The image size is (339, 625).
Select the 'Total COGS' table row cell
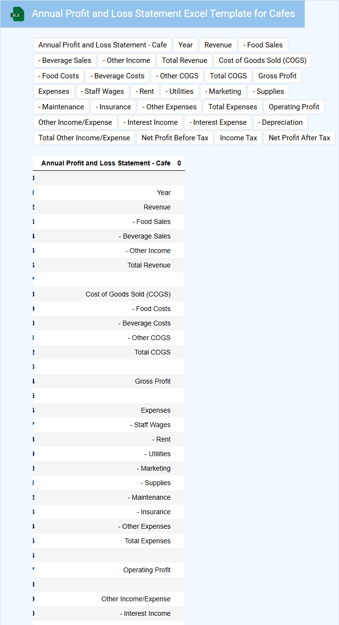[152, 352]
